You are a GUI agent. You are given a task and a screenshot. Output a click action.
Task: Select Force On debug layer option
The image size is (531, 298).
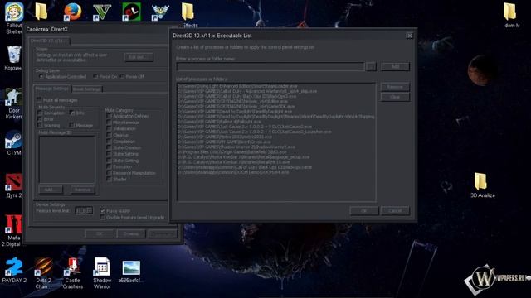point(95,77)
